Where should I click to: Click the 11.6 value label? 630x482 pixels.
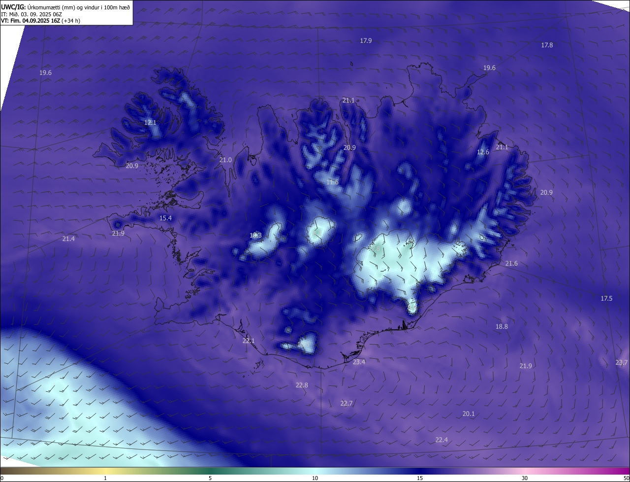(332, 182)
